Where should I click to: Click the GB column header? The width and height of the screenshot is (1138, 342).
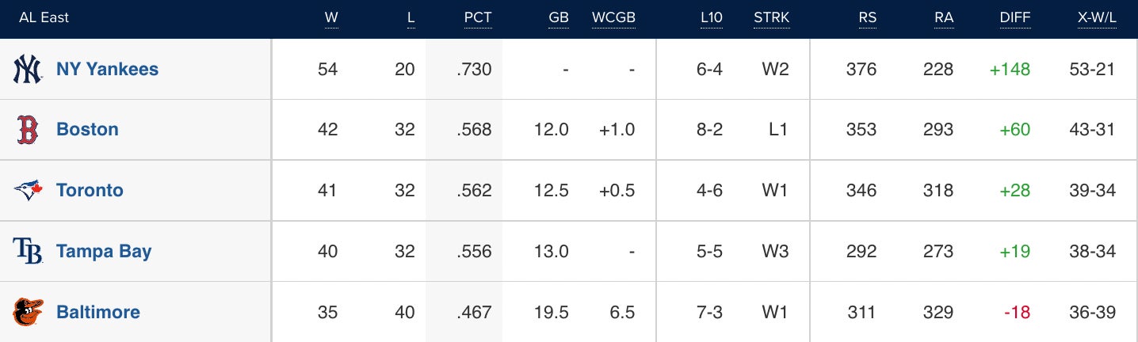559,17
